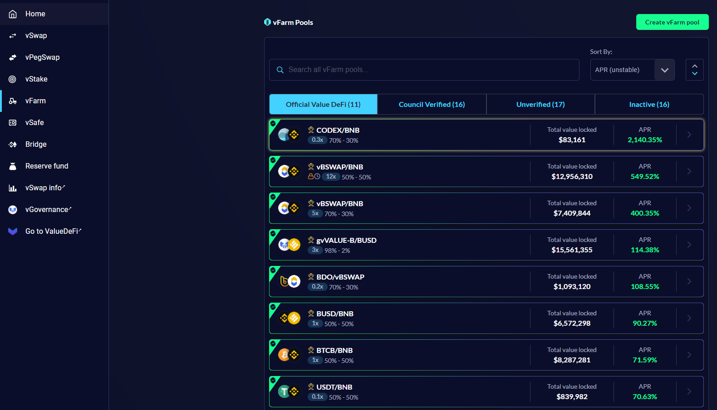Click the 98% - 2% weight text
The width and height of the screenshot is (717, 410).
click(x=337, y=251)
